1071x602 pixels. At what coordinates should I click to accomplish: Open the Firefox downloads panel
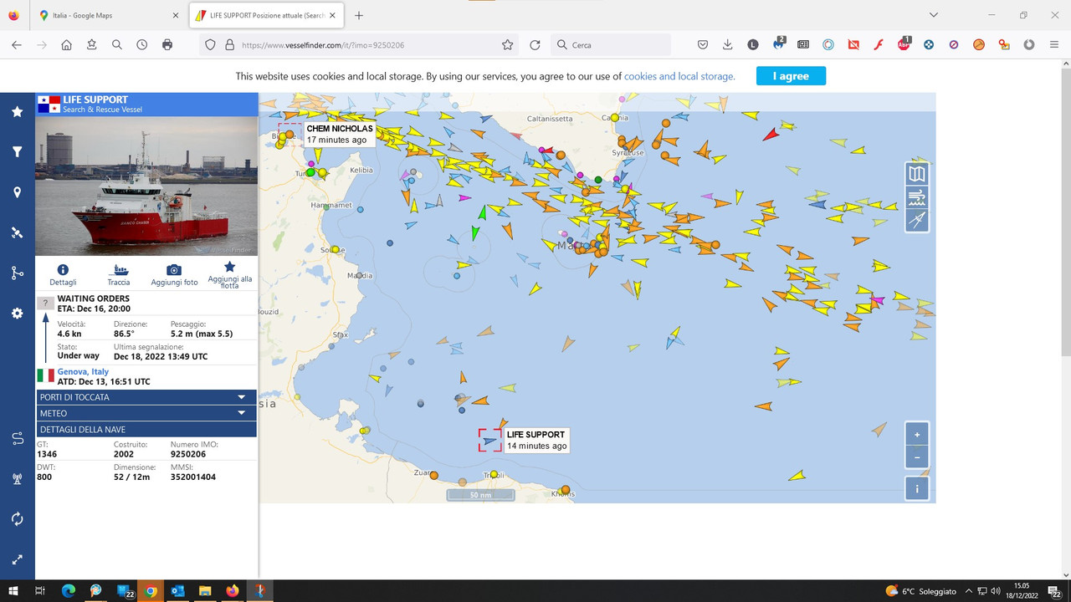click(x=728, y=45)
